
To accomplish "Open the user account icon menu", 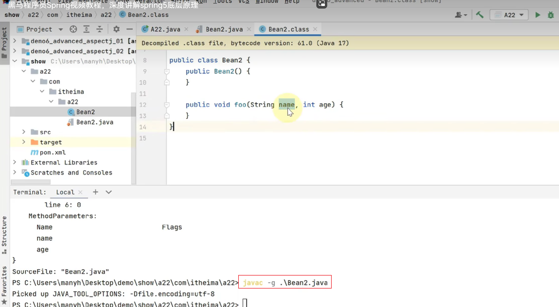I will tap(461, 15).
